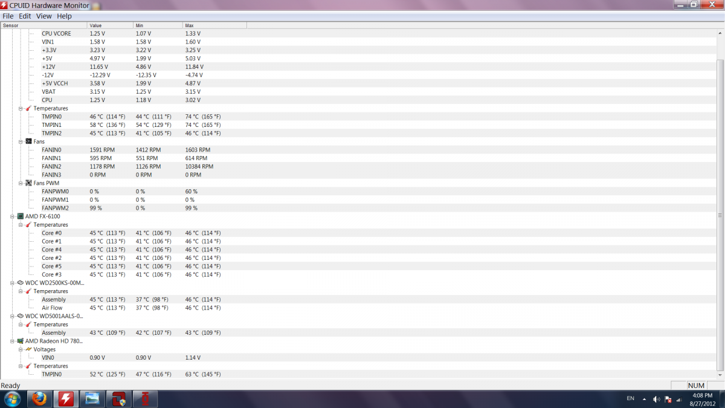Click the hard drive icon beside WDC WD2500KS

tap(20, 282)
